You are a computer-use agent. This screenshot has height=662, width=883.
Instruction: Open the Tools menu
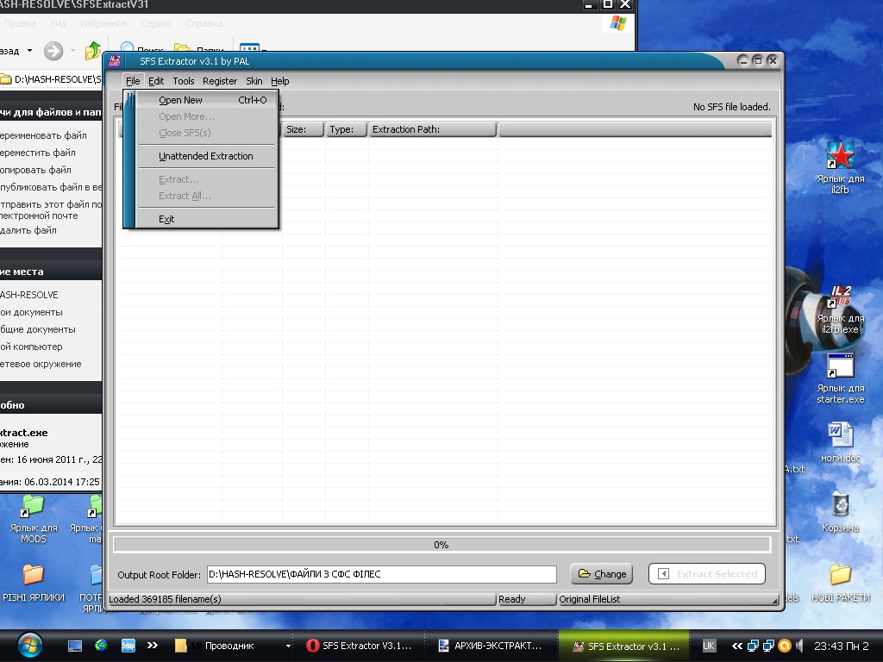pyautogui.click(x=183, y=81)
